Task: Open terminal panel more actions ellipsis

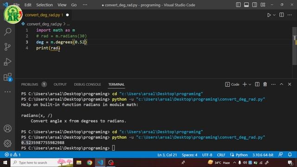Action: 273,84
